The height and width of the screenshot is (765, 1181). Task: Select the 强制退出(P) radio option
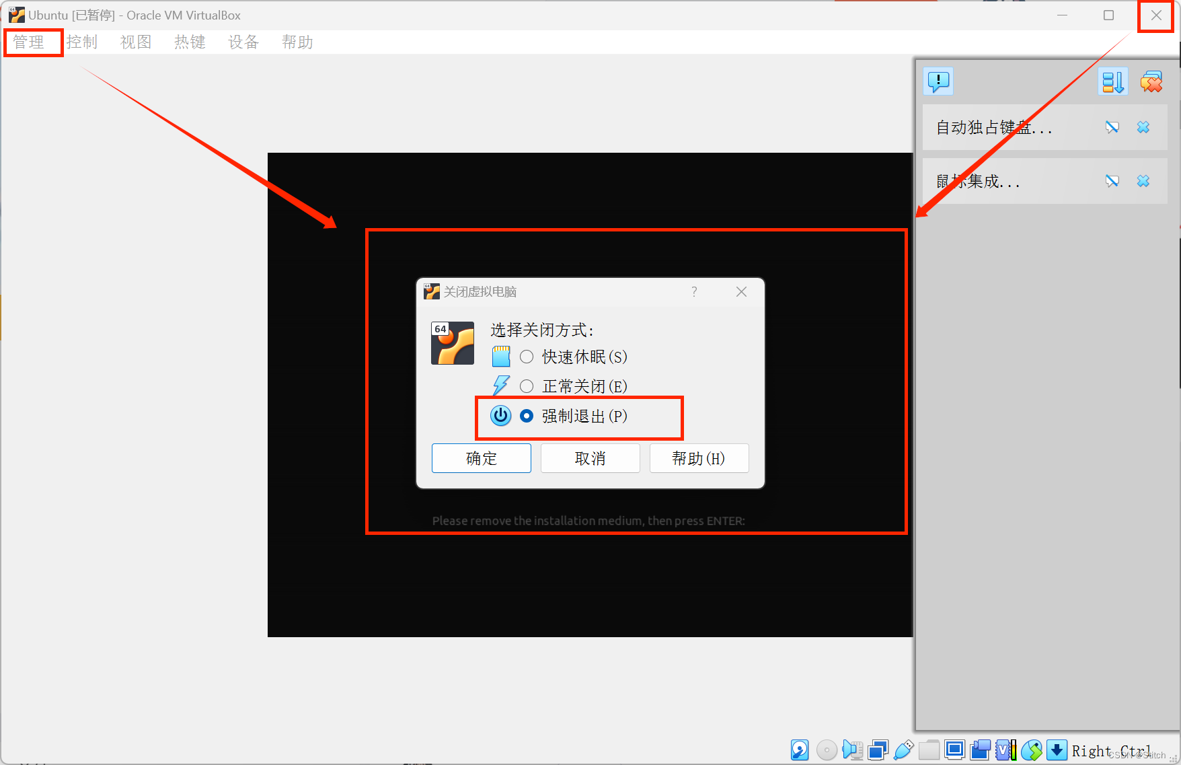(527, 416)
